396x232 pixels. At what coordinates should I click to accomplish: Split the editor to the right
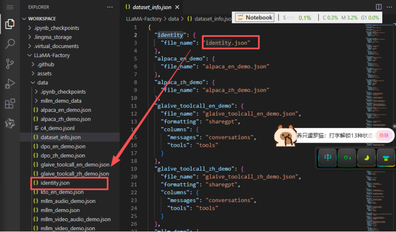point(378,7)
